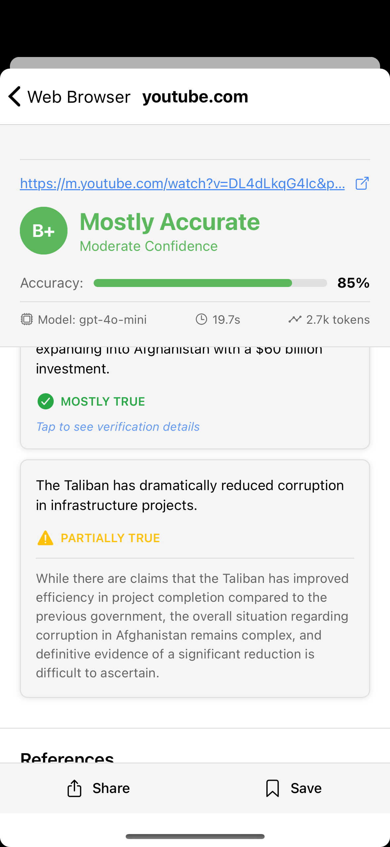The width and height of the screenshot is (390, 847).
Task: Tap the Save button label
Action: [306, 788]
